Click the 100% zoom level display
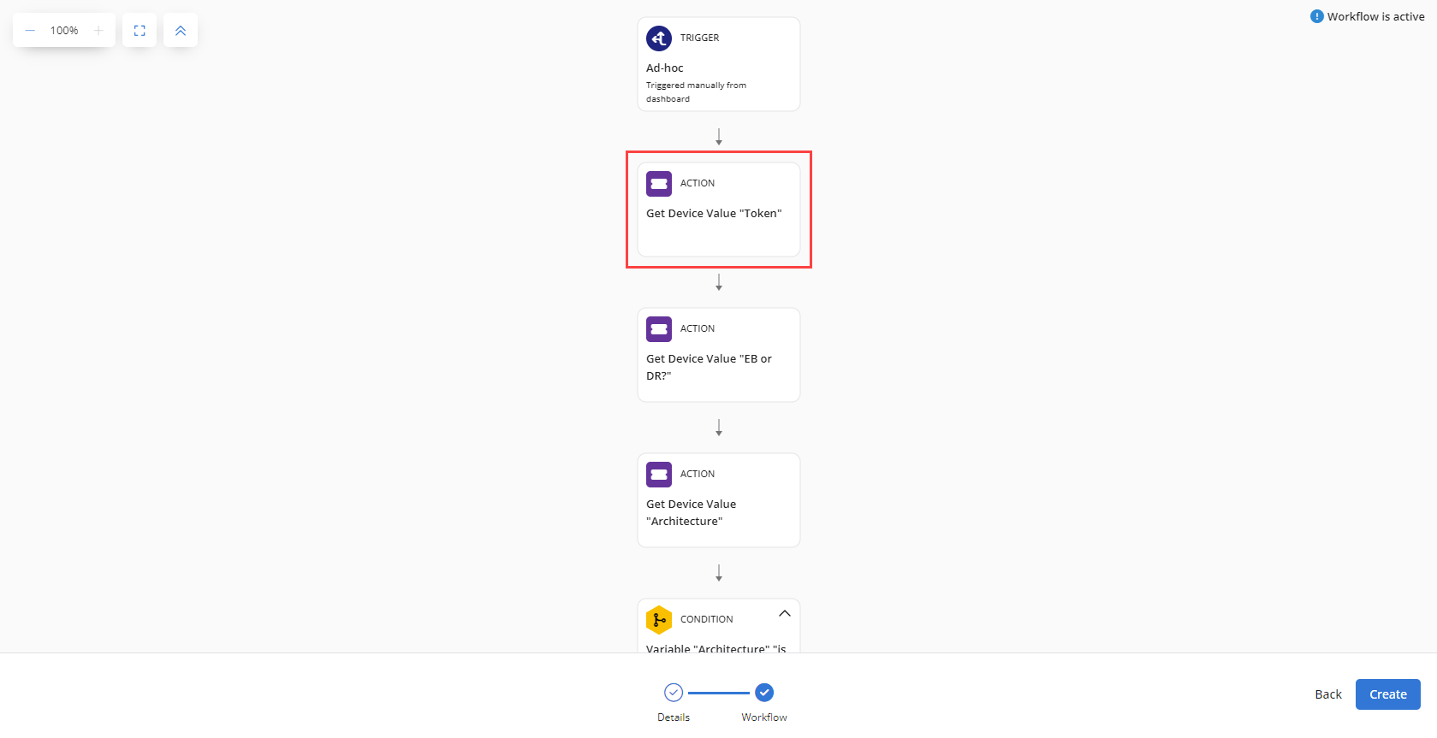The height and width of the screenshot is (738, 1437). click(x=64, y=31)
